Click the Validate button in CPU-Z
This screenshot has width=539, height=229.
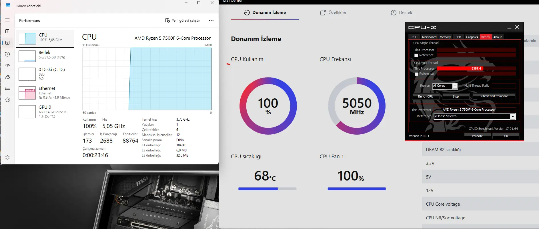pos(477,136)
